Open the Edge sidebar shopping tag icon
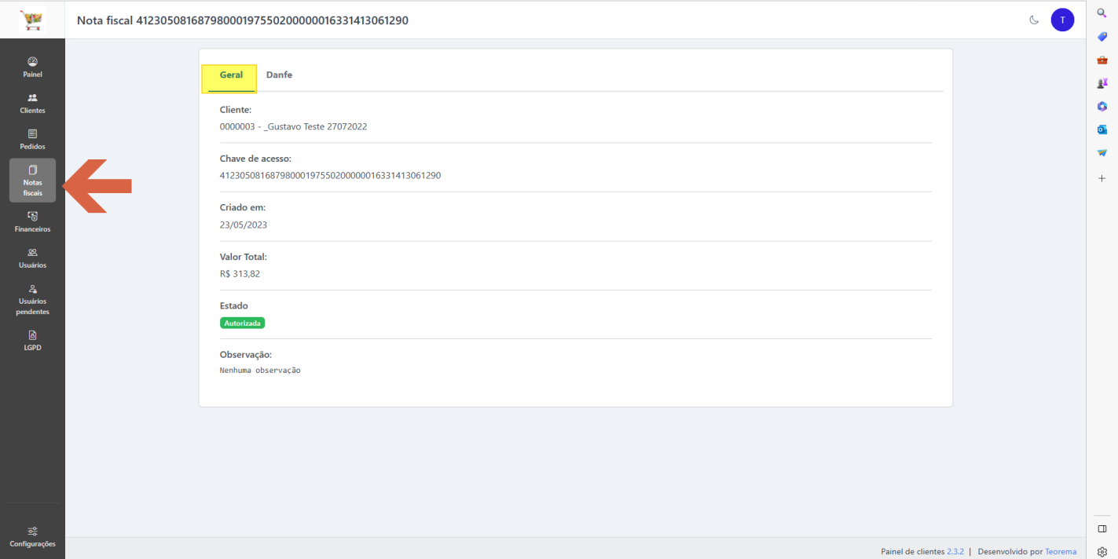The image size is (1118, 559). (1102, 37)
